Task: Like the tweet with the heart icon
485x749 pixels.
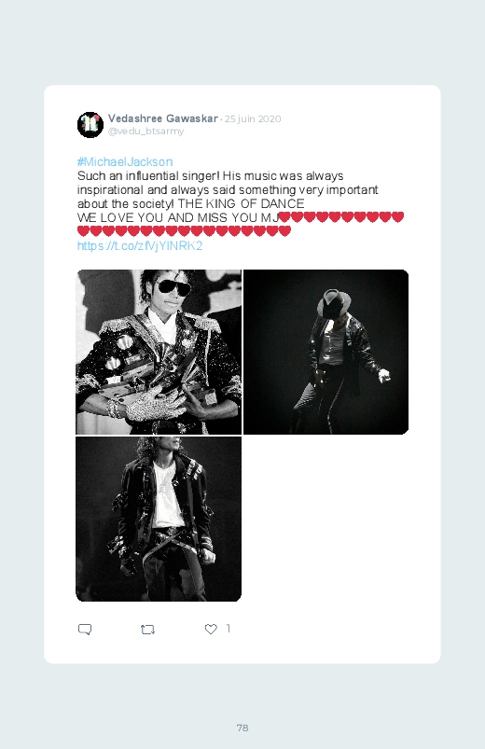Action: click(211, 629)
